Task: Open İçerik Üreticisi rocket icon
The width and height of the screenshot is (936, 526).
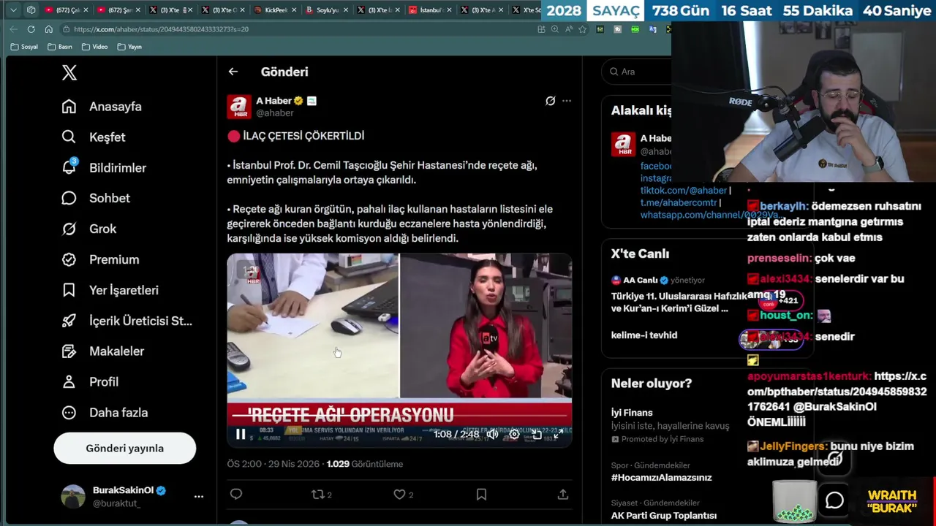Action: pyautogui.click(x=69, y=321)
